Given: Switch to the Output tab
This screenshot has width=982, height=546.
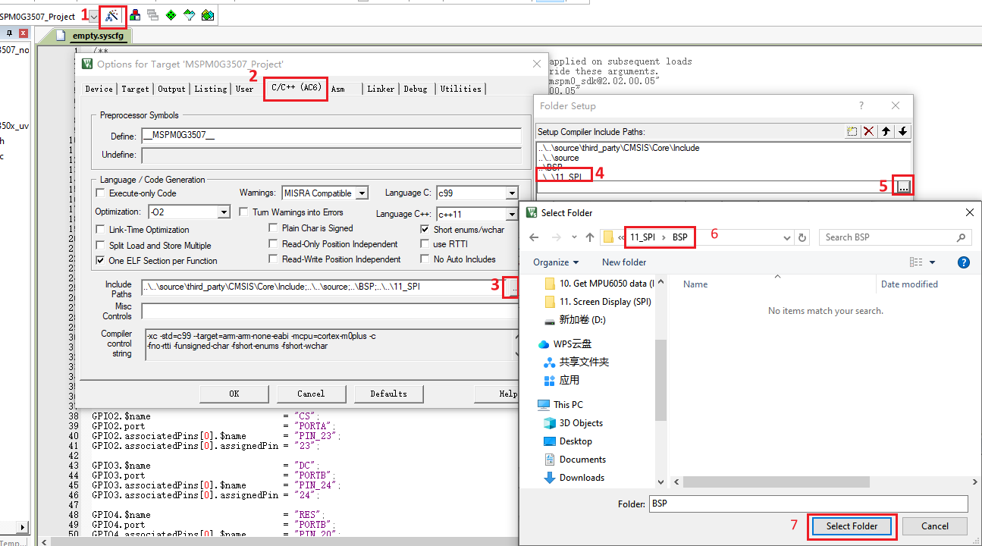Looking at the screenshot, I should [x=171, y=89].
